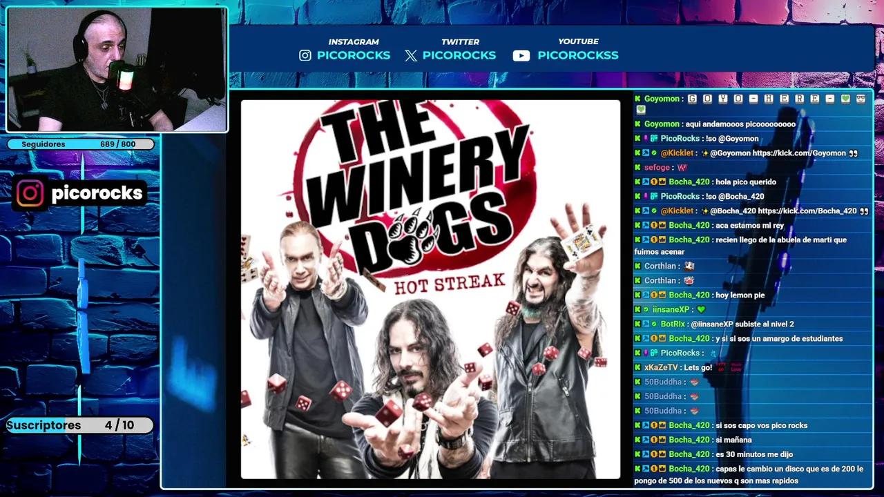Click the Seguidores 689 / 800 progress bar
The height and width of the screenshot is (497, 884).
pos(80,144)
